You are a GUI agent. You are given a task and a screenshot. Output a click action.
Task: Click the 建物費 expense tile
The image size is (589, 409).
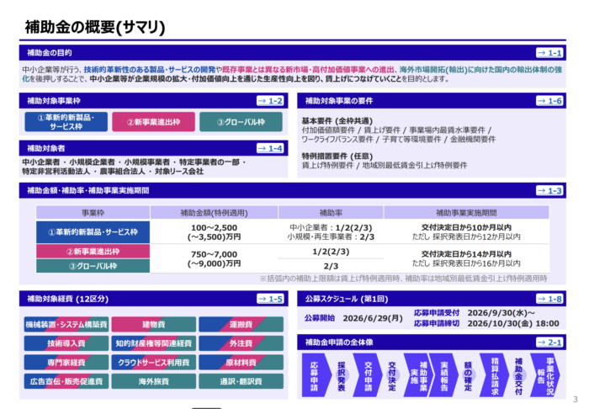coord(154,325)
